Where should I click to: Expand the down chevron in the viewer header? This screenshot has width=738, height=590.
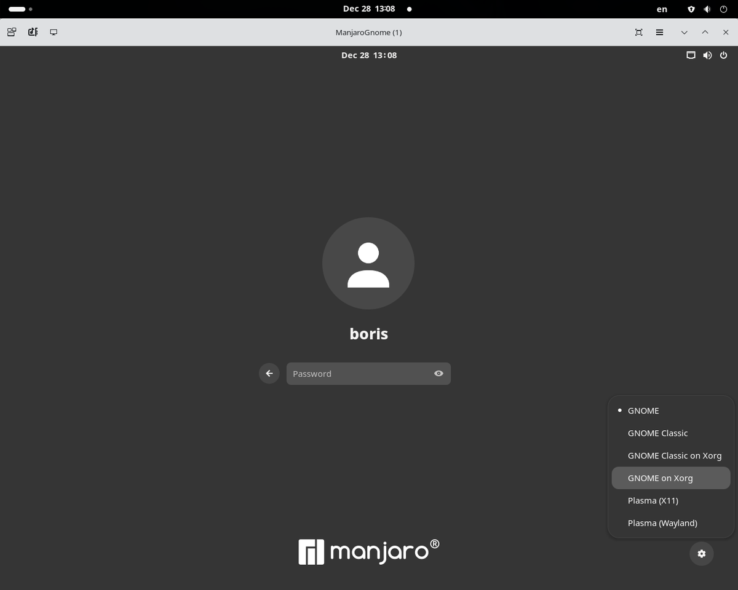684,32
